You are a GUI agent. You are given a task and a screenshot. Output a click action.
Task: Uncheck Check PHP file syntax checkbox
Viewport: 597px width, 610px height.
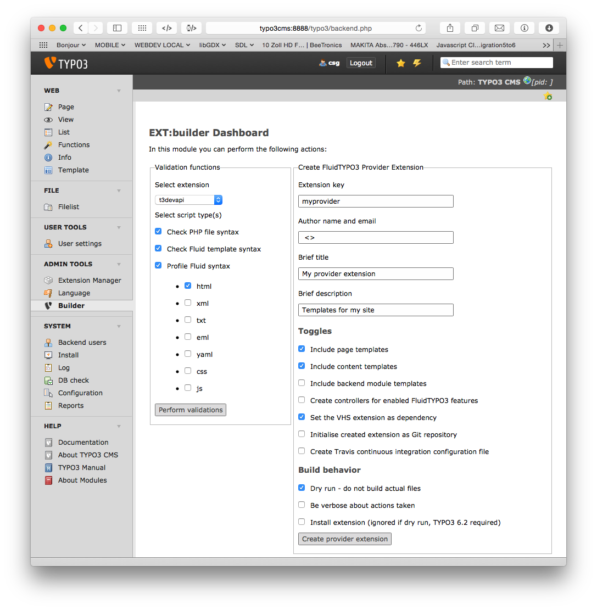(158, 232)
